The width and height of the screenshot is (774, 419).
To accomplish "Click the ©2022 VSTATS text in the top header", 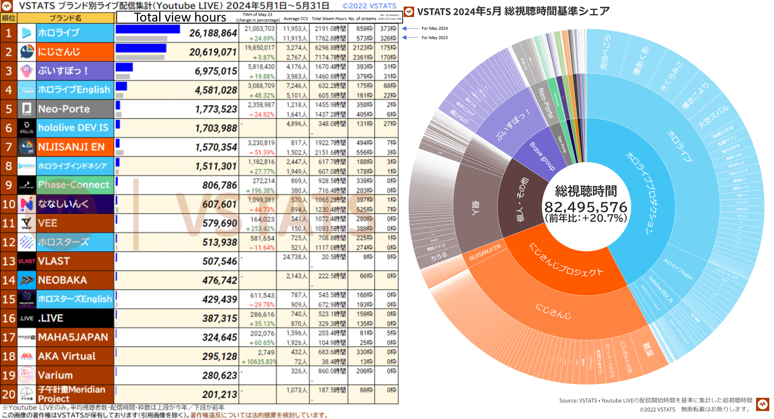I will pos(369,6).
